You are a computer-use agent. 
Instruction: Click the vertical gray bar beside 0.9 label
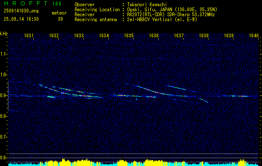(x=8, y=96)
